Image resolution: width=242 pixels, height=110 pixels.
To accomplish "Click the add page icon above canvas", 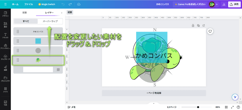I will [x=204, y=26].
